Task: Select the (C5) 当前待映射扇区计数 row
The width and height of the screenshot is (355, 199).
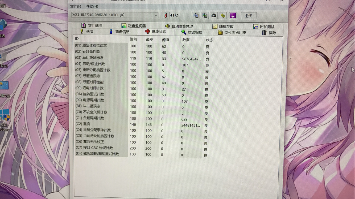Action: pos(142,137)
